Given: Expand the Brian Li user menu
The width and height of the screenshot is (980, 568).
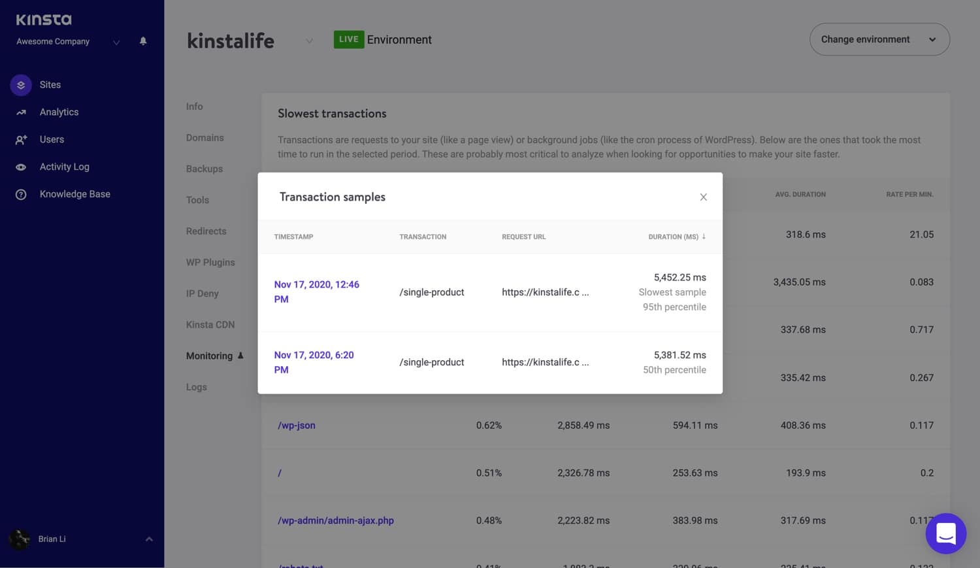Looking at the screenshot, I should (149, 539).
